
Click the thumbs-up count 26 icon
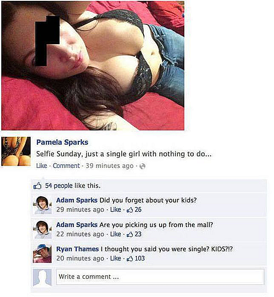130,210
